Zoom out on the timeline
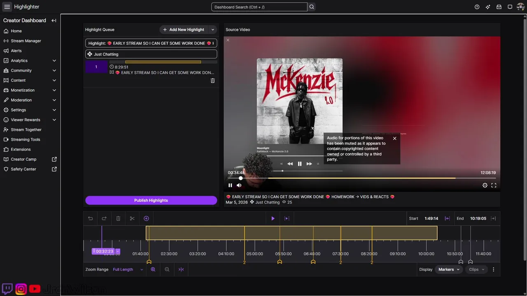This screenshot has width=527, height=296. click(x=167, y=270)
